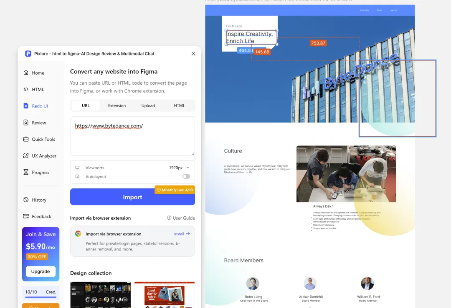The image size is (451, 308).
Task: Click Arthur Dantchik's avatar on canvas
Action: pyautogui.click(x=310, y=283)
